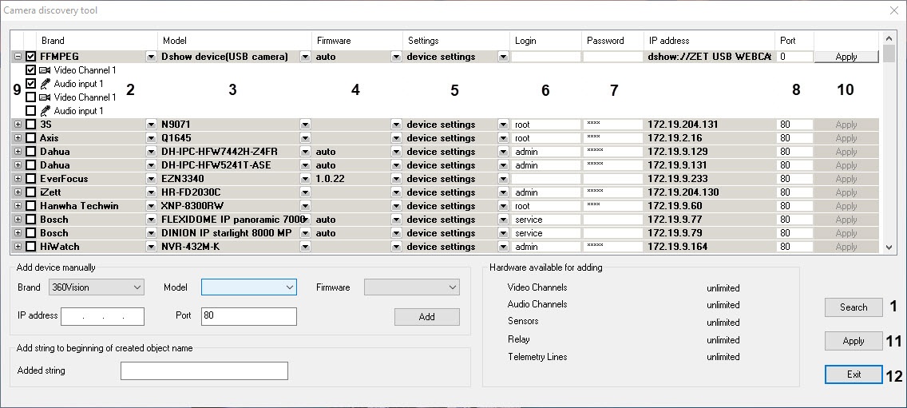Expand the HiWatch NVR-432M-K row
Screen dimensions: 907x408
(x=18, y=247)
